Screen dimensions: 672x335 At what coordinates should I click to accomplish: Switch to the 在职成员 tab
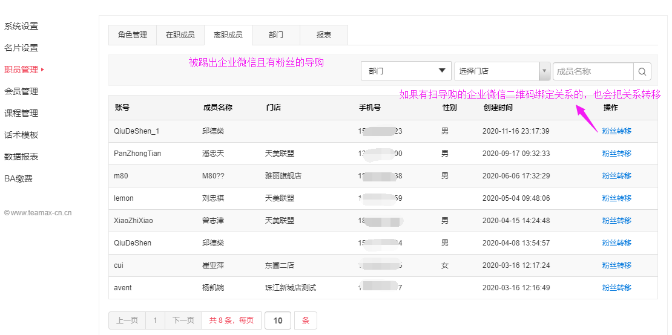click(180, 35)
